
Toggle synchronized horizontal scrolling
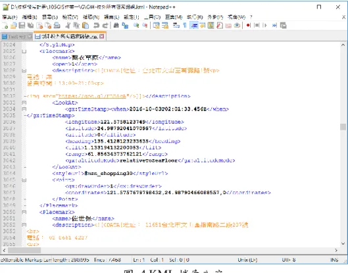tap(165, 26)
